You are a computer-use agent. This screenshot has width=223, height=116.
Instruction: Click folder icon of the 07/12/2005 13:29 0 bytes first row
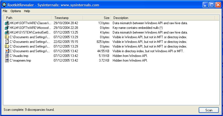point(7,37)
